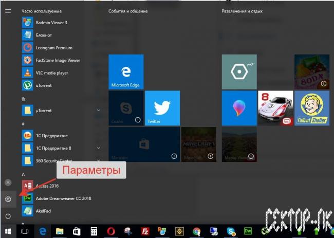Click the Power button icon
The height and width of the screenshot is (238, 334).
click(8, 216)
